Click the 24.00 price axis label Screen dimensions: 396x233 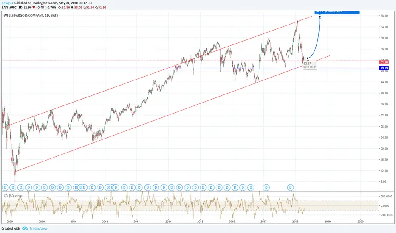384,138
